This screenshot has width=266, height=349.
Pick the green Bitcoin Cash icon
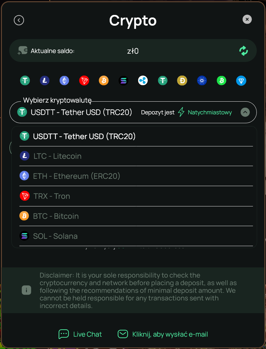tap(222, 80)
